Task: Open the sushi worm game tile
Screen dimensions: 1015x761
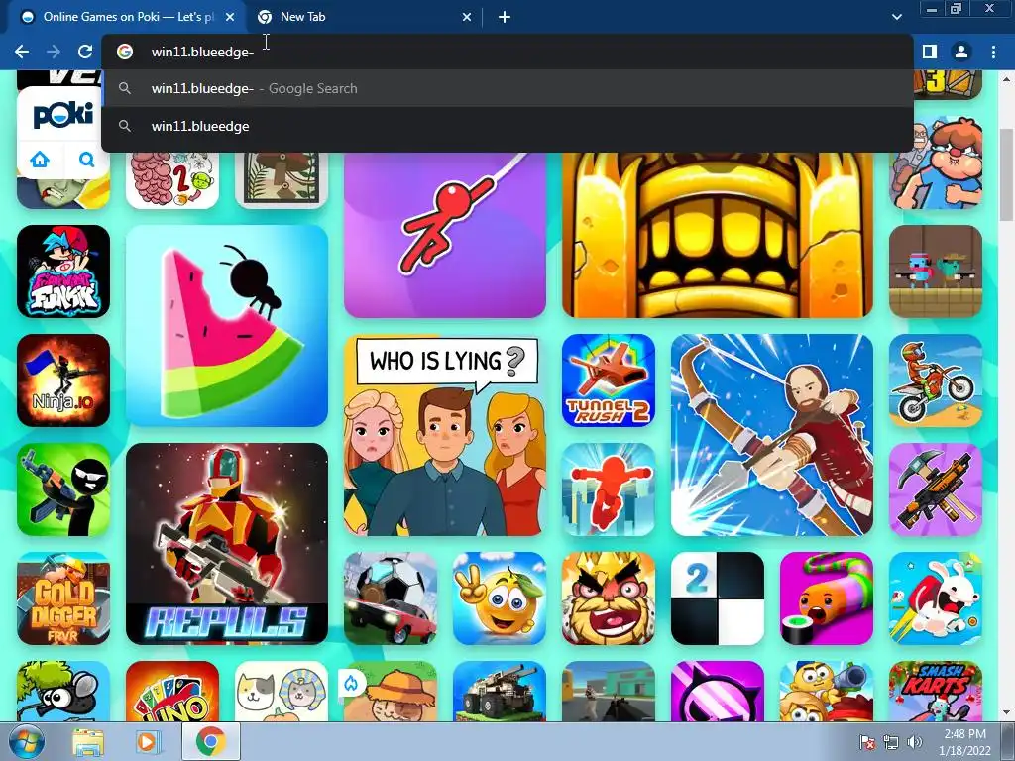Action: (827, 598)
